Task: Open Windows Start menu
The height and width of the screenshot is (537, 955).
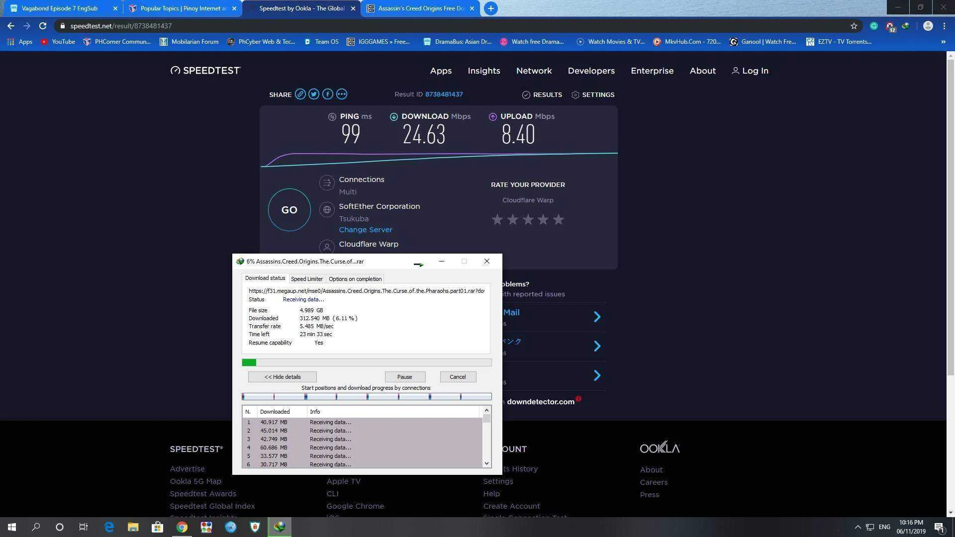Action: click(12, 527)
